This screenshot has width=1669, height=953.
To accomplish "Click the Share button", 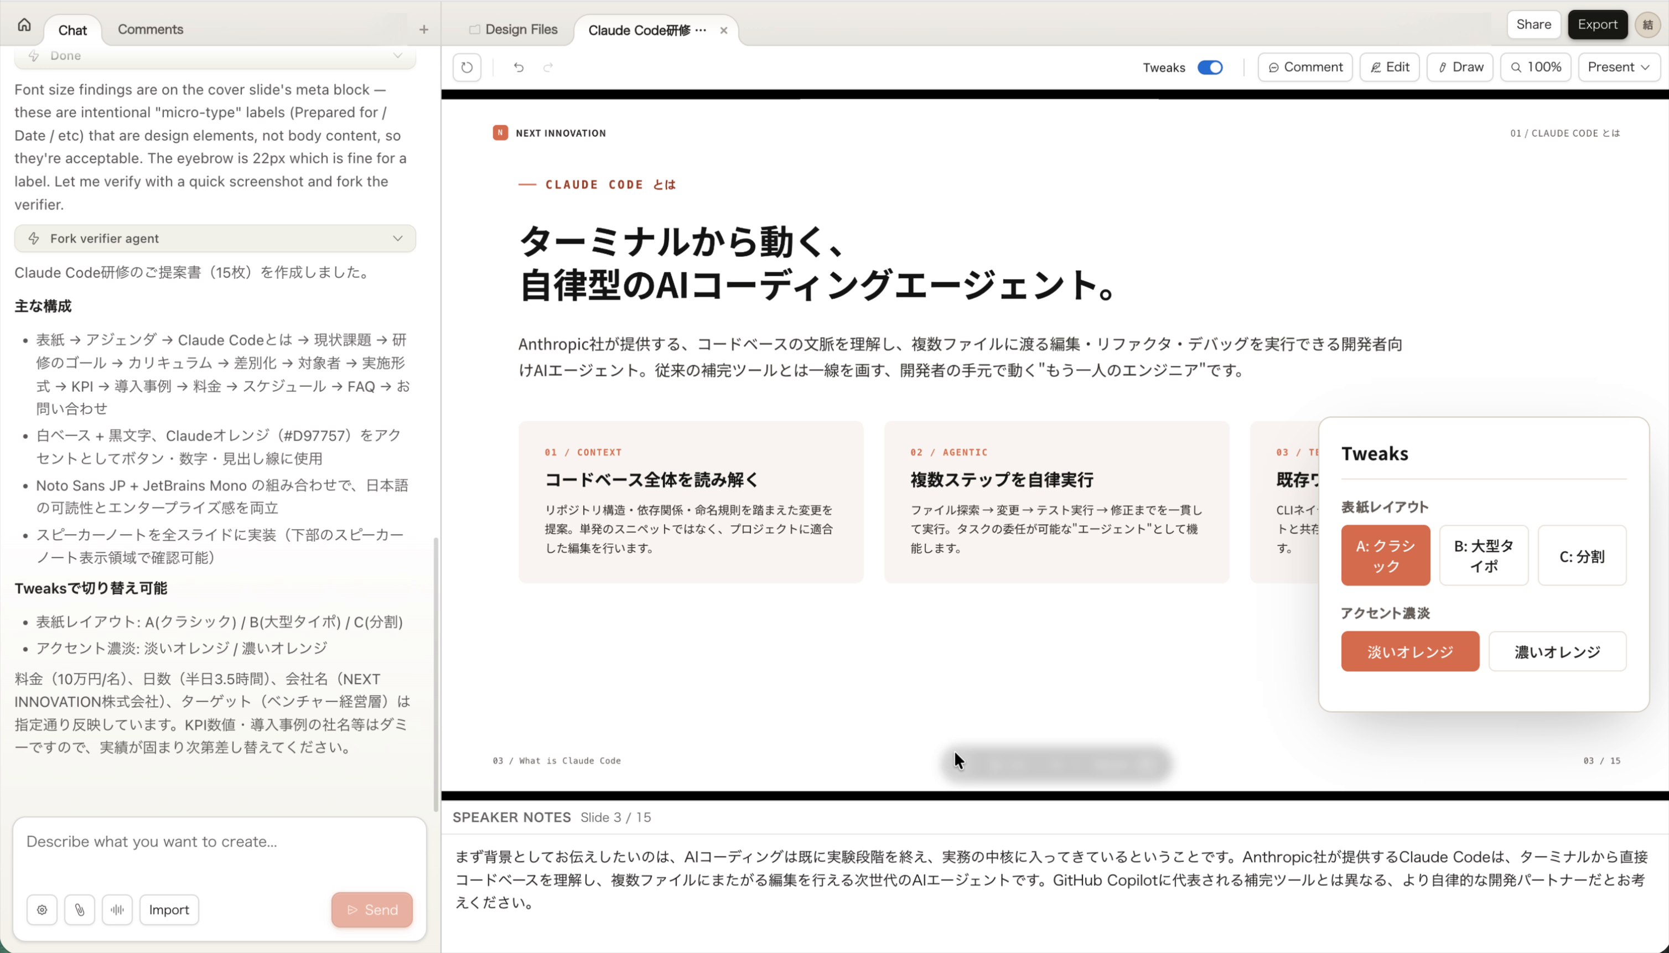I will [1533, 25].
